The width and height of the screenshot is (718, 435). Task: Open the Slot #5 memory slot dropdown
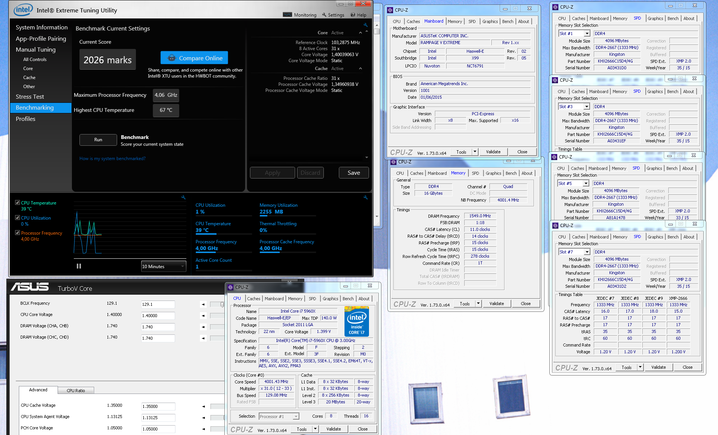[x=585, y=183]
